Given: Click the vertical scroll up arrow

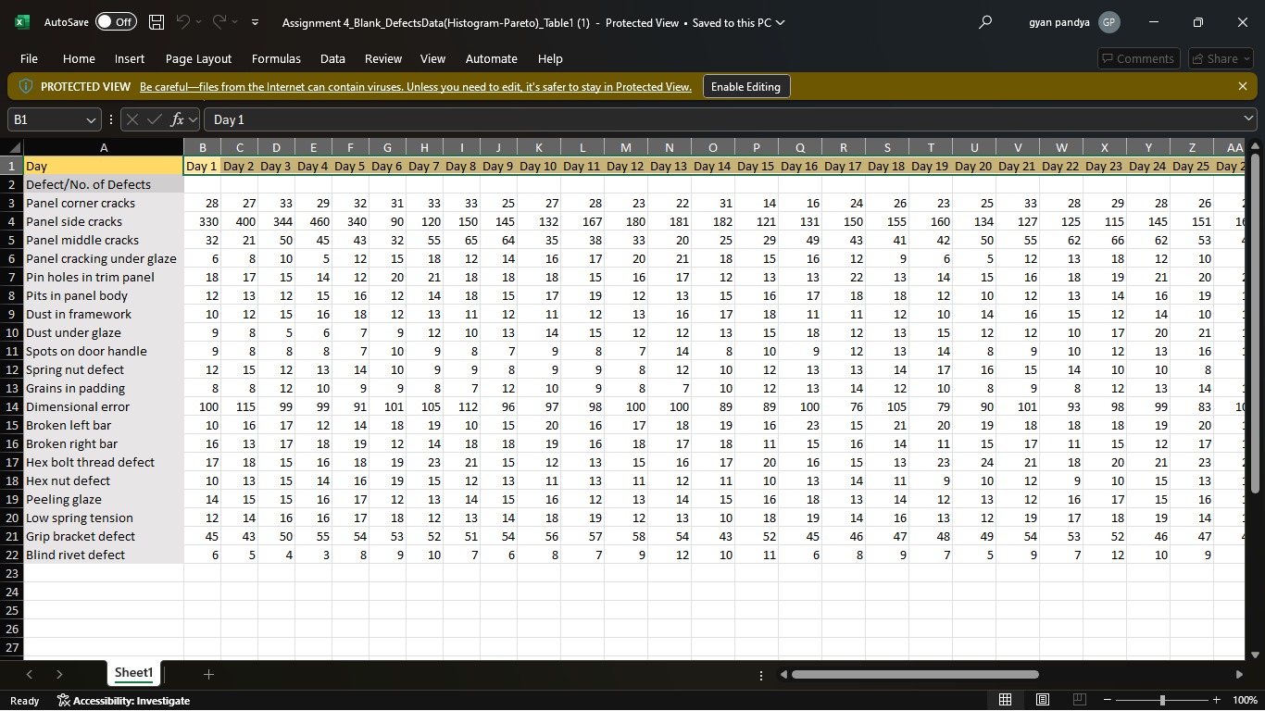Looking at the screenshot, I should click(x=1255, y=146).
